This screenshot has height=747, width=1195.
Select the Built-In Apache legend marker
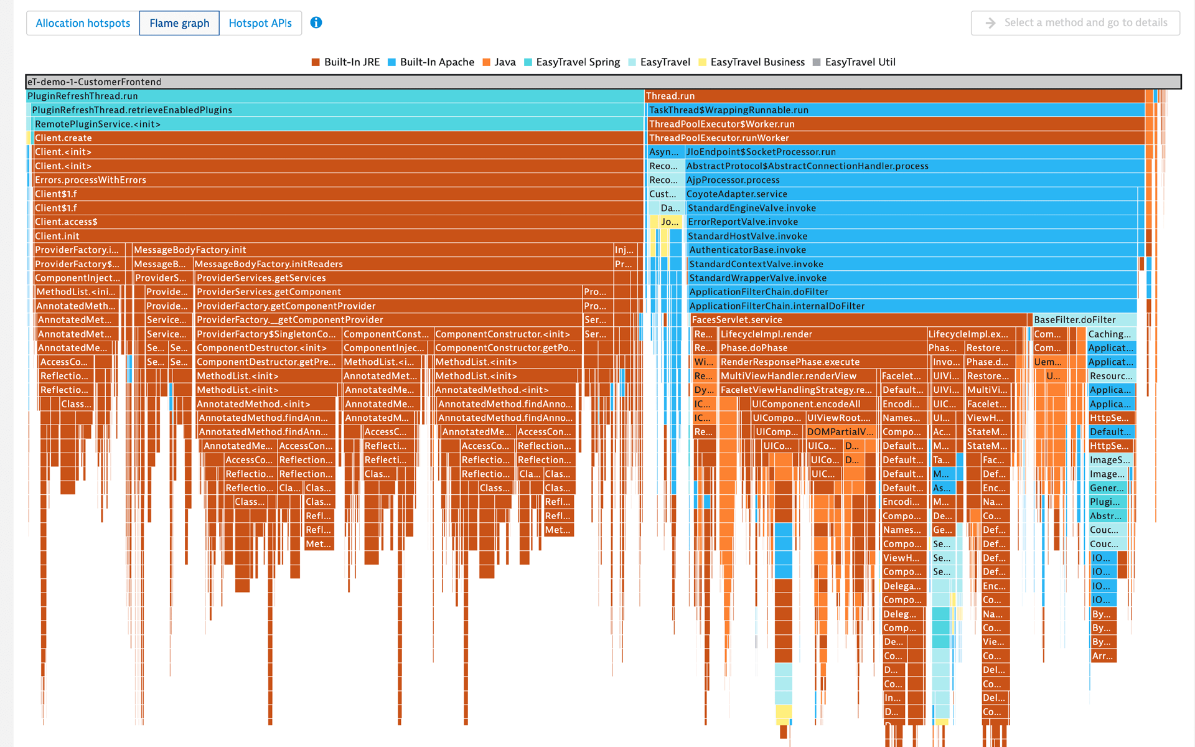coord(391,62)
